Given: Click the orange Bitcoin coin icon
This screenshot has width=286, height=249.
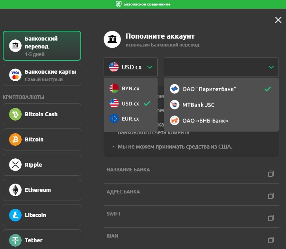Looking at the screenshot, I should point(15,139).
